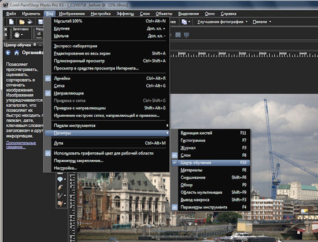Viewport: 318px width, 242px height.
Task: Expand the oil brush tool flyout arrow
Action: pos(65,196)
